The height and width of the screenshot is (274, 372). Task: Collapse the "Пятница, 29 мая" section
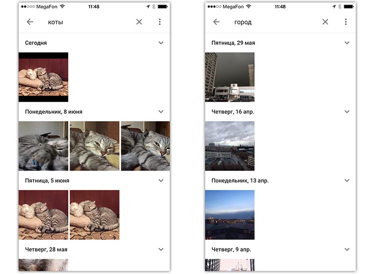347,43
